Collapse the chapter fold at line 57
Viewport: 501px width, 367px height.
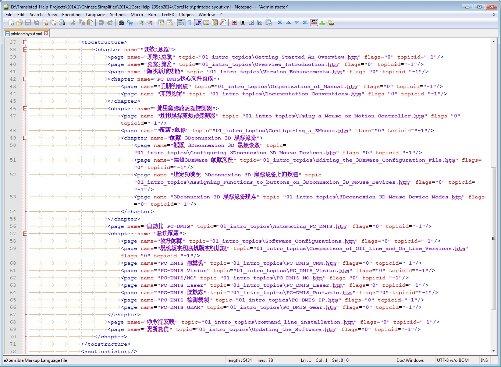click(x=25, y=233)
